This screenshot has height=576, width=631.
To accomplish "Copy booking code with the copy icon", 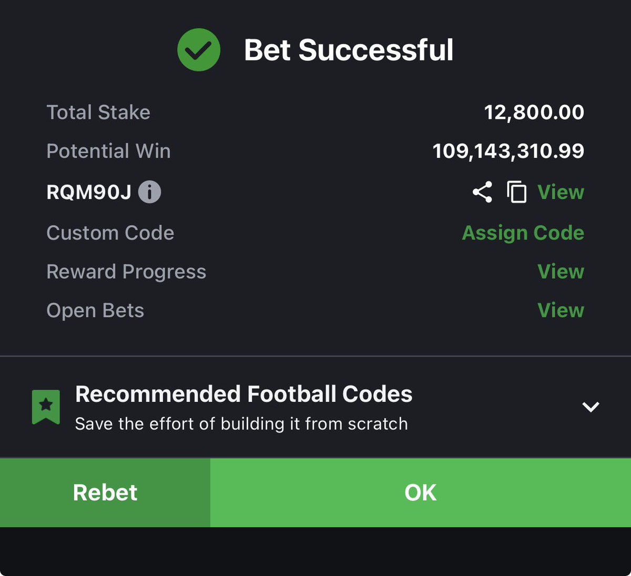I will tap(516, 192).
